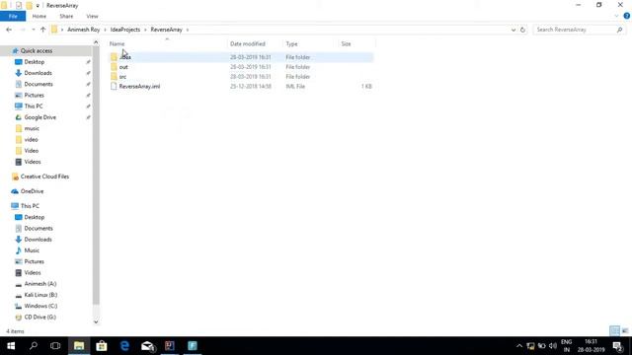The width and height of the screenshot is (632, 355).
Task: Open ENG IN language indicator
Action: point(566,346)
